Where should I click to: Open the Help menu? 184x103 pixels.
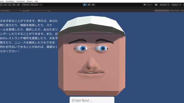(x=36, y=1)
